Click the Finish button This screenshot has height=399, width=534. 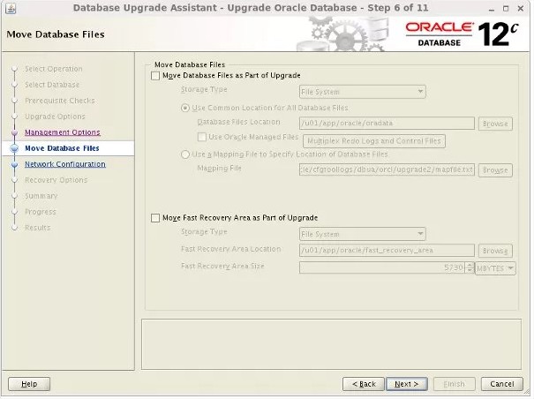[455, 384]
